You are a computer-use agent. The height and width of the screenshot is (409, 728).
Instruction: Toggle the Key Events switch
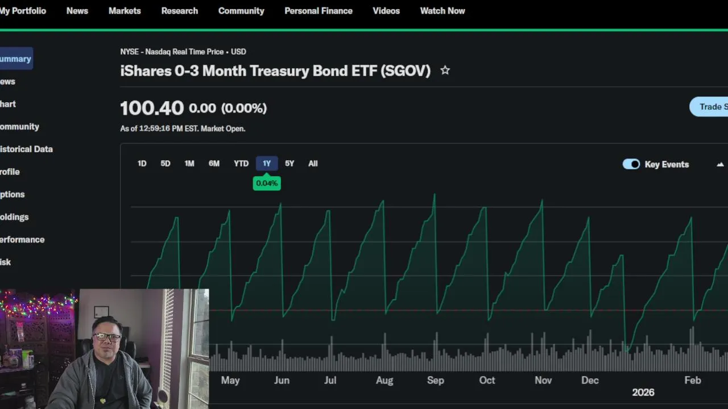(x=631, y=164)
